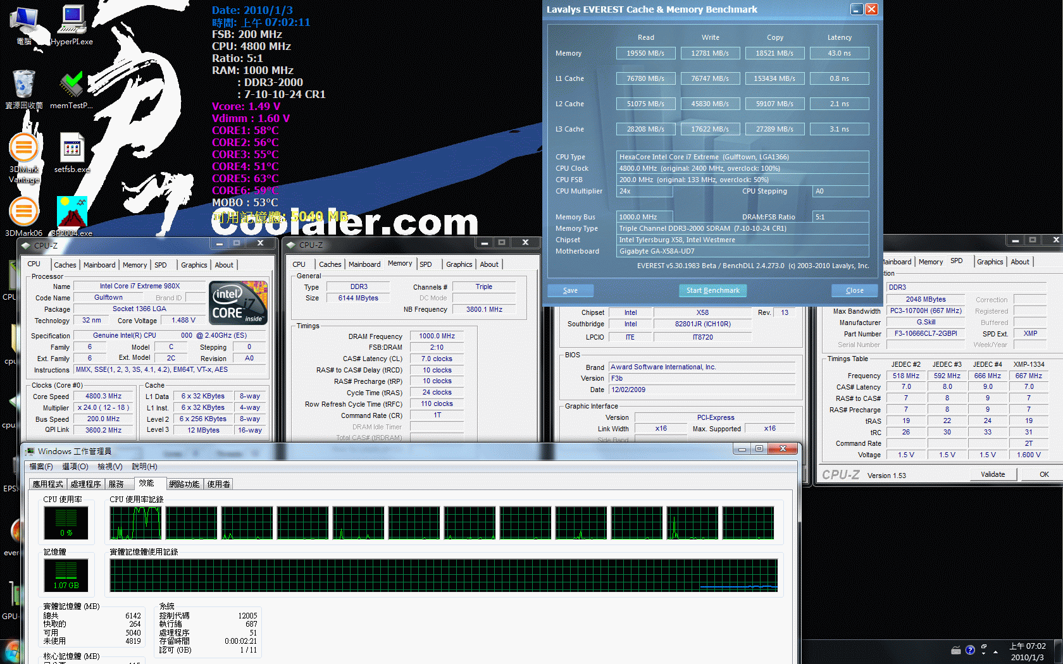Switch to the 使用者 tab in Task Manager
This screenshot has height=664, width=1063.
click(x=219, y=484)
